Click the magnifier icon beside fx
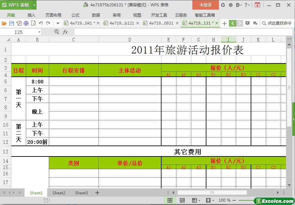The image size is (295, 205). pyautogui.click(x=56, y=32)
